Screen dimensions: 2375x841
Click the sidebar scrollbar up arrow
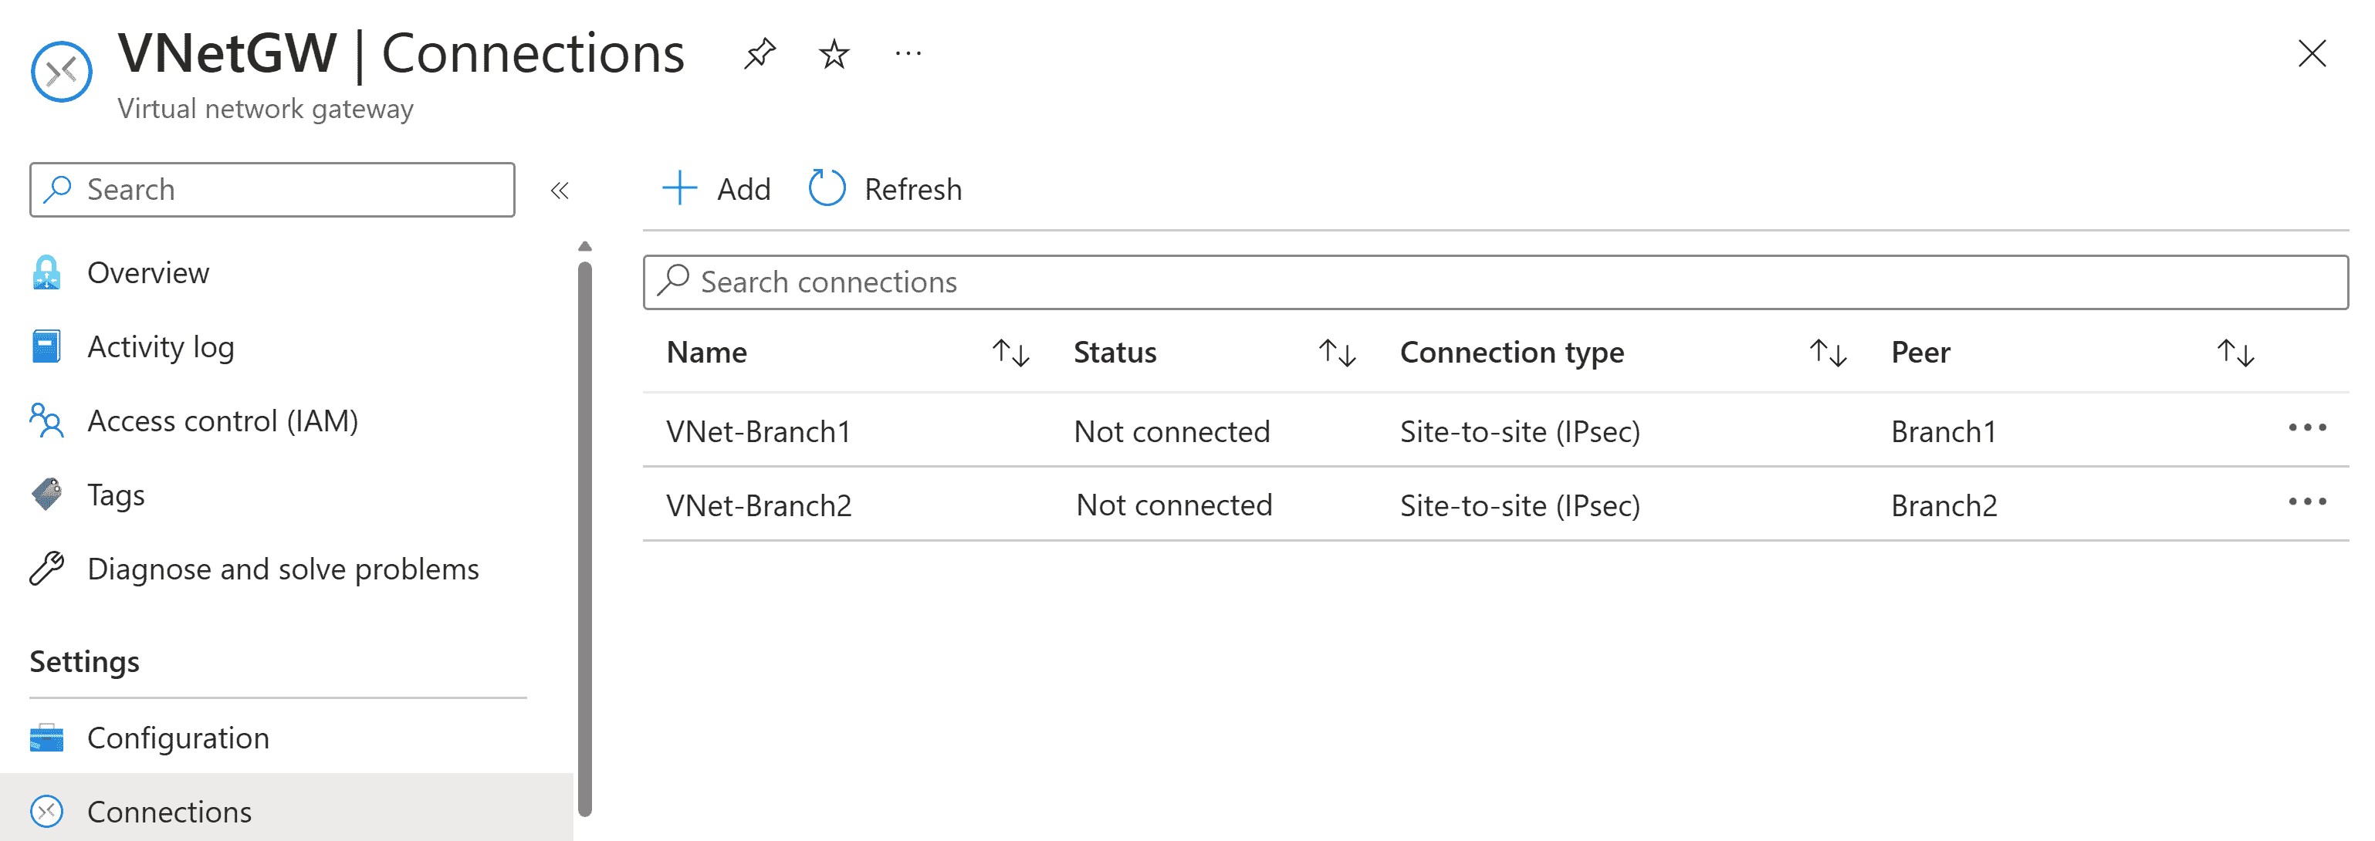tap(584, 246)
